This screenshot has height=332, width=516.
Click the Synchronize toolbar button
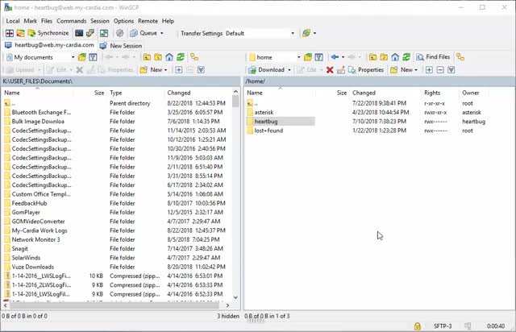tap(48, 33)
